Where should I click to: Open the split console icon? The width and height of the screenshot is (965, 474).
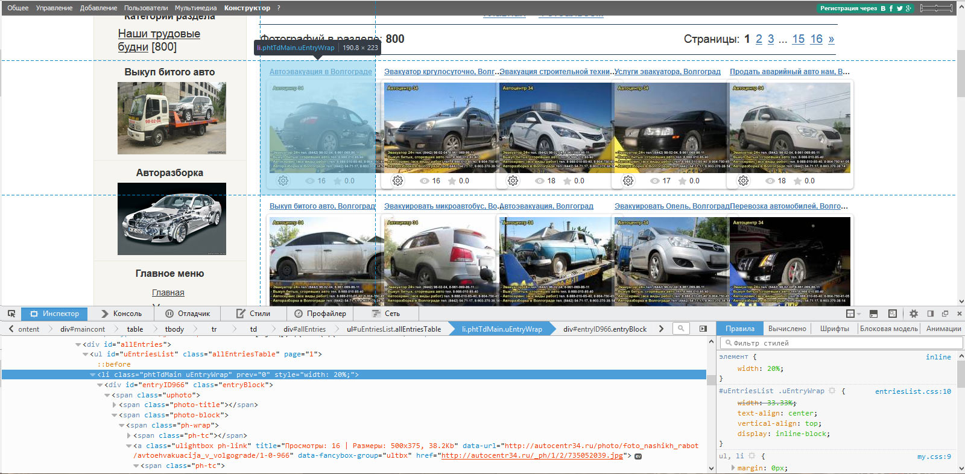873,314
